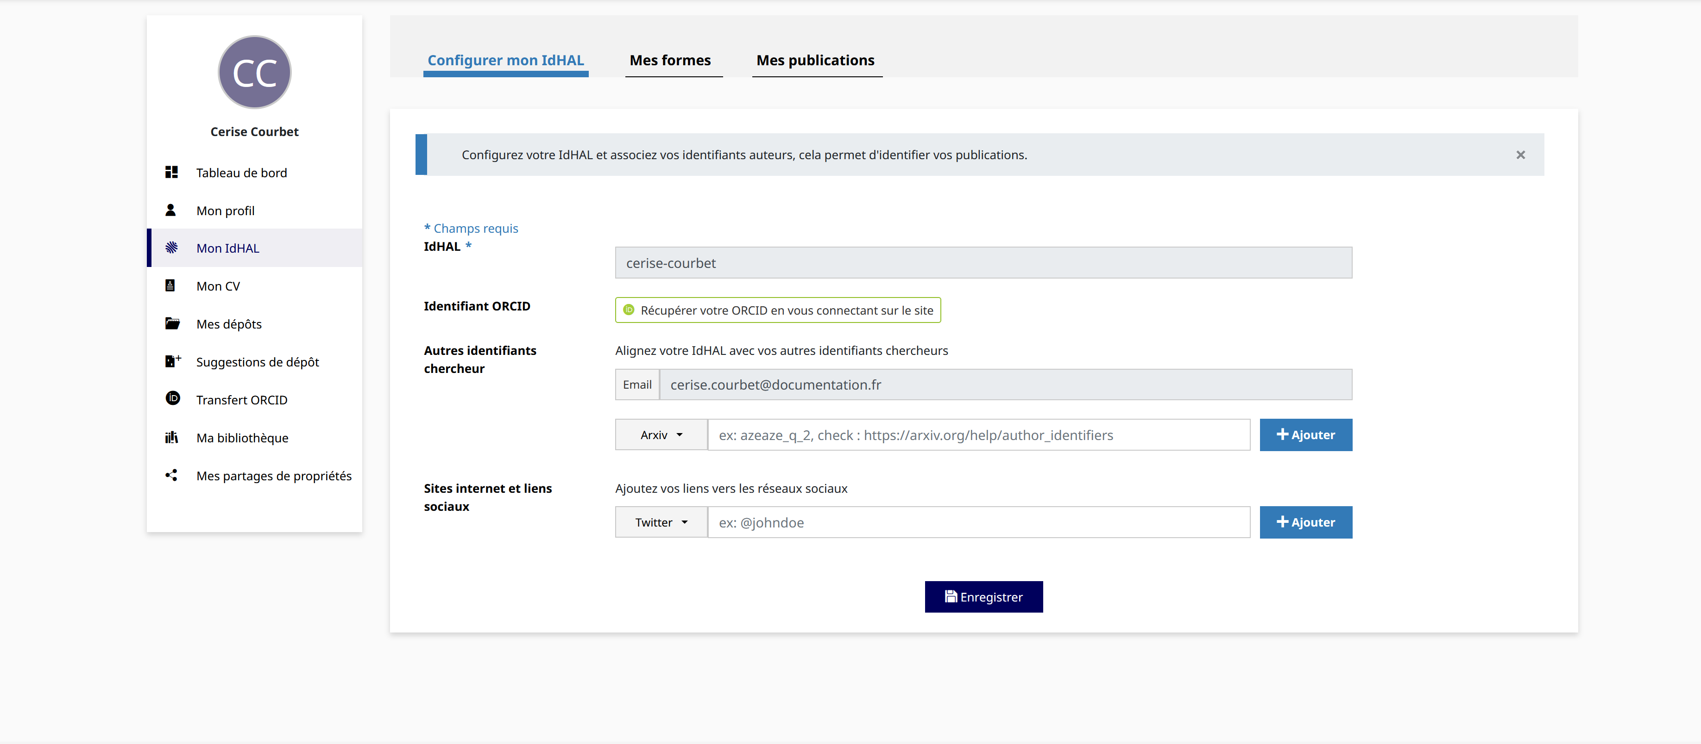Click the IdHAL field cerise-courbet
1701x744 pixels.
tap(983, 262)
